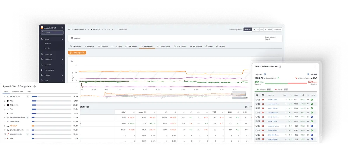Open Dynamic Top 10 Competitors help icon
The image size is (350, 146).
tap(34, 86)
